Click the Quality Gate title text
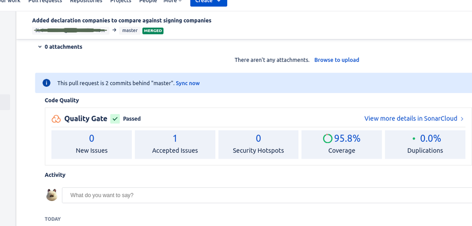The height and width of the screenshot is (226, 472). 86,119
